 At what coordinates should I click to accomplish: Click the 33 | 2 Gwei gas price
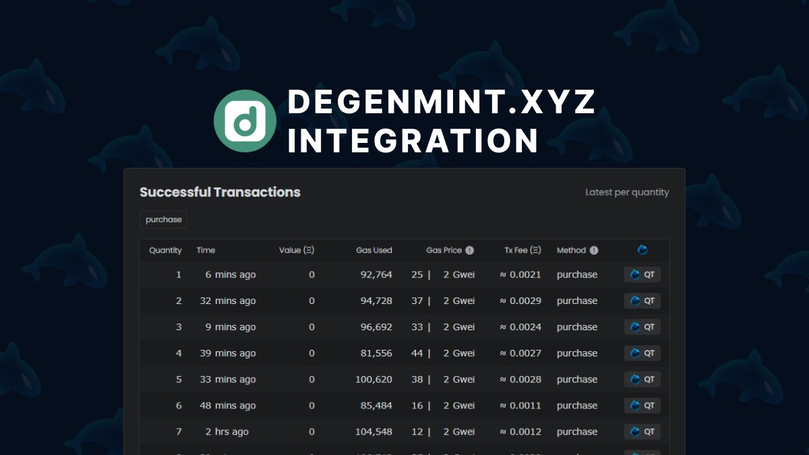(x=443, y=327)
